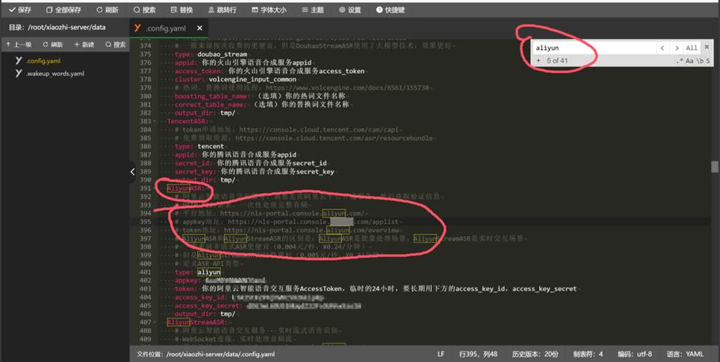This screenshot has width=720, height=362.
Task: Toggle regex search option in find box
Action: click(678, 60)
